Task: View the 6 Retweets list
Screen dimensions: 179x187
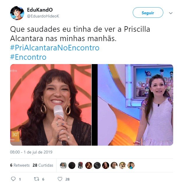Action: [20, 165]
